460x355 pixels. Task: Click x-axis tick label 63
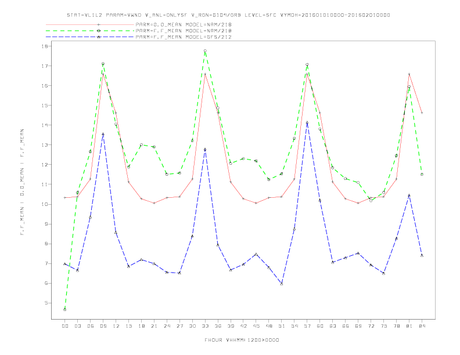point(333,326)
